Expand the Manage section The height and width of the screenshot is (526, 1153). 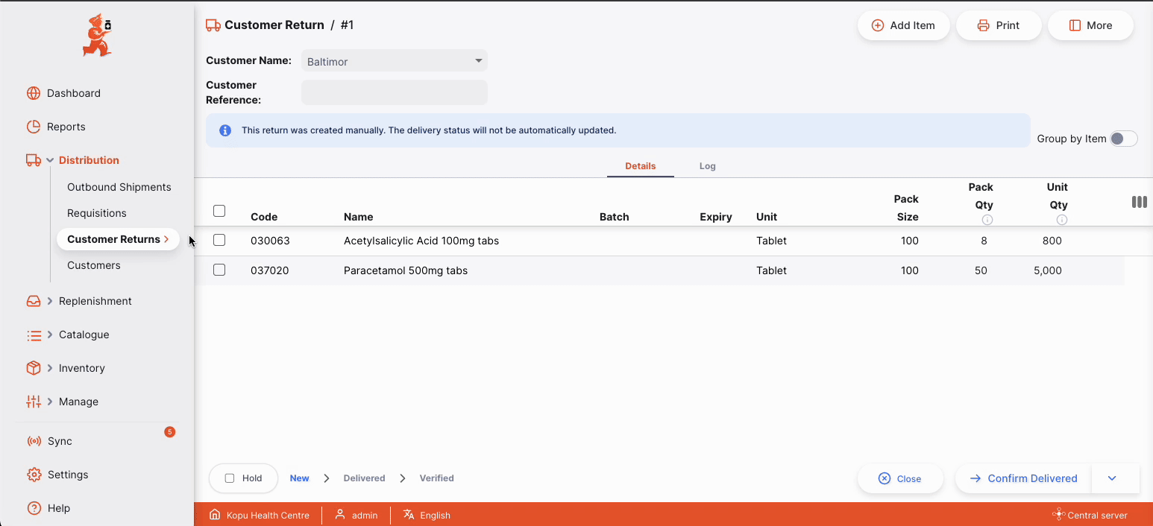point(50,402)
